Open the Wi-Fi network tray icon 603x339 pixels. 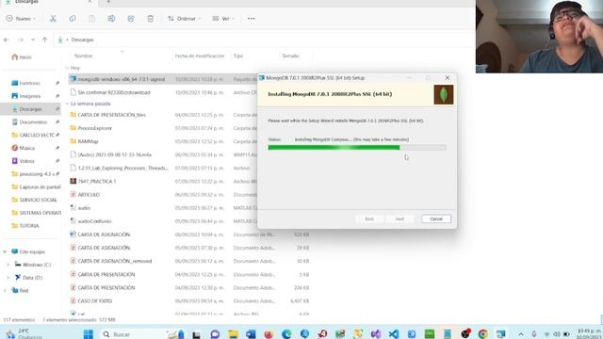546,334
